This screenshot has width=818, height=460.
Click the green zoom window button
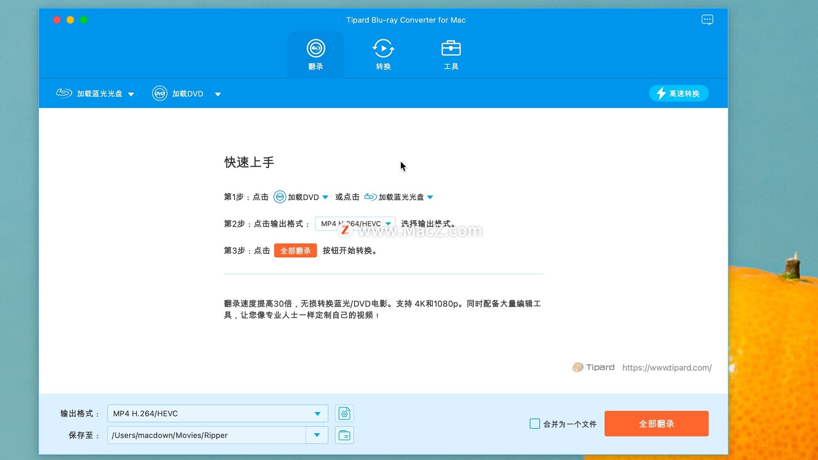click(x=84, y=20)
